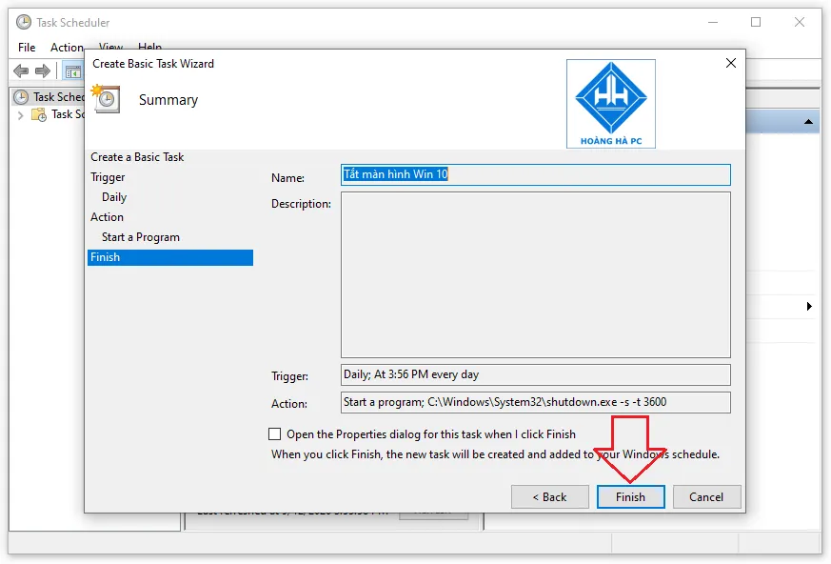
Task: Select the Task Scheduler root node icon
Action: pos(22,96)
